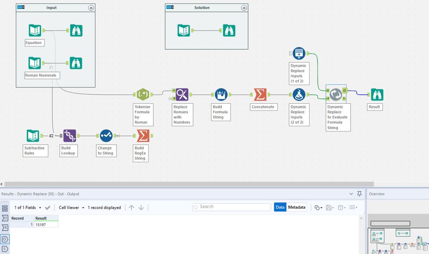This screenshot has height=254, width=429.
Task: Click the results Search field
Action: click(x=231, y=207)
